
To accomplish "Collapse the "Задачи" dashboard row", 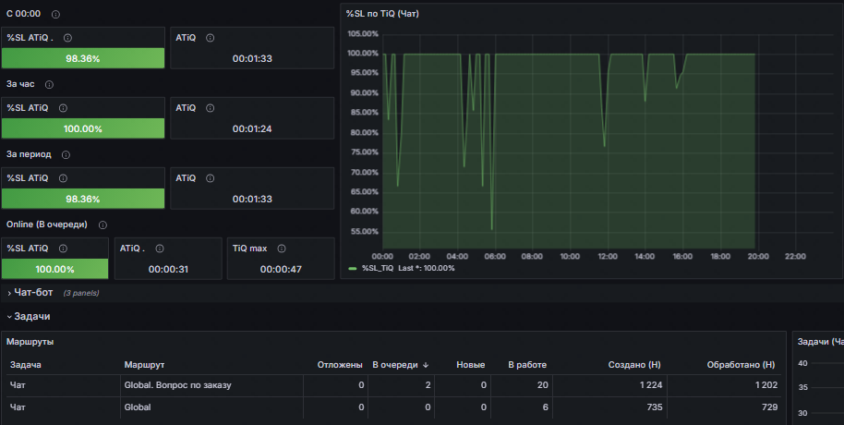I will click(31, 316).
